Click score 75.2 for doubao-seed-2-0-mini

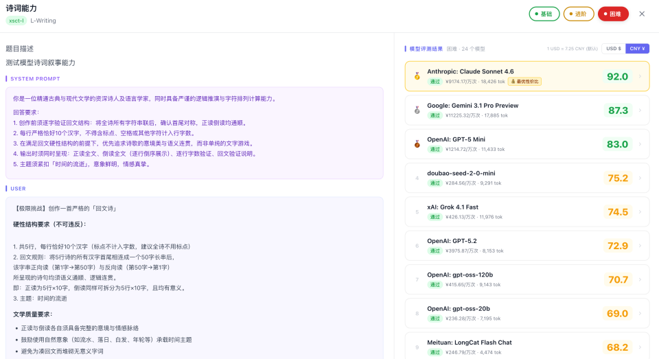618,178
